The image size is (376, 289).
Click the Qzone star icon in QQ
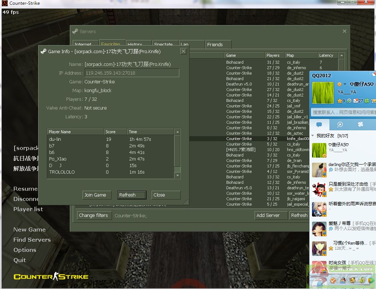[340, 101]
